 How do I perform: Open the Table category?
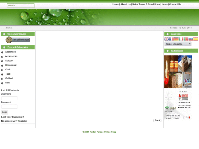8,74
